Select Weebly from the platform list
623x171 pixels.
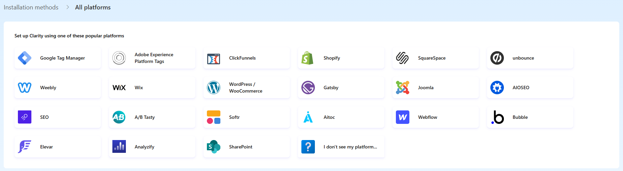pos(58,88)
